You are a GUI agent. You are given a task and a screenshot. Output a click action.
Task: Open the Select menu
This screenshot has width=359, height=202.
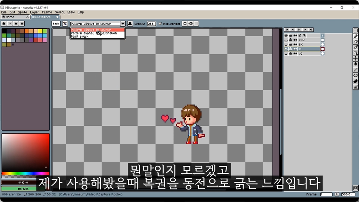pos(60,12)
